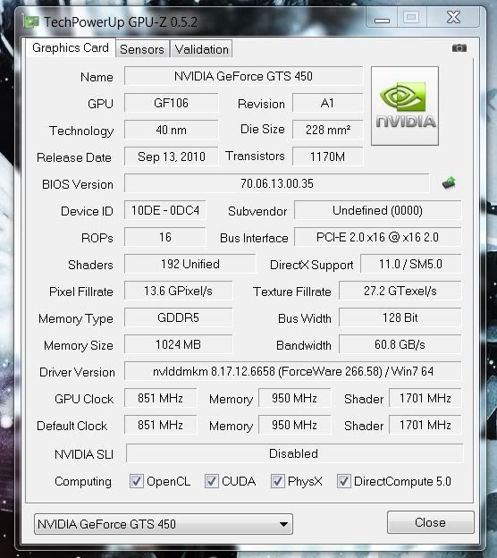Screen dimensions: 497x558
Task: Click the BIOS Version field
Action: pyautogui.click(x=277, y=183)
